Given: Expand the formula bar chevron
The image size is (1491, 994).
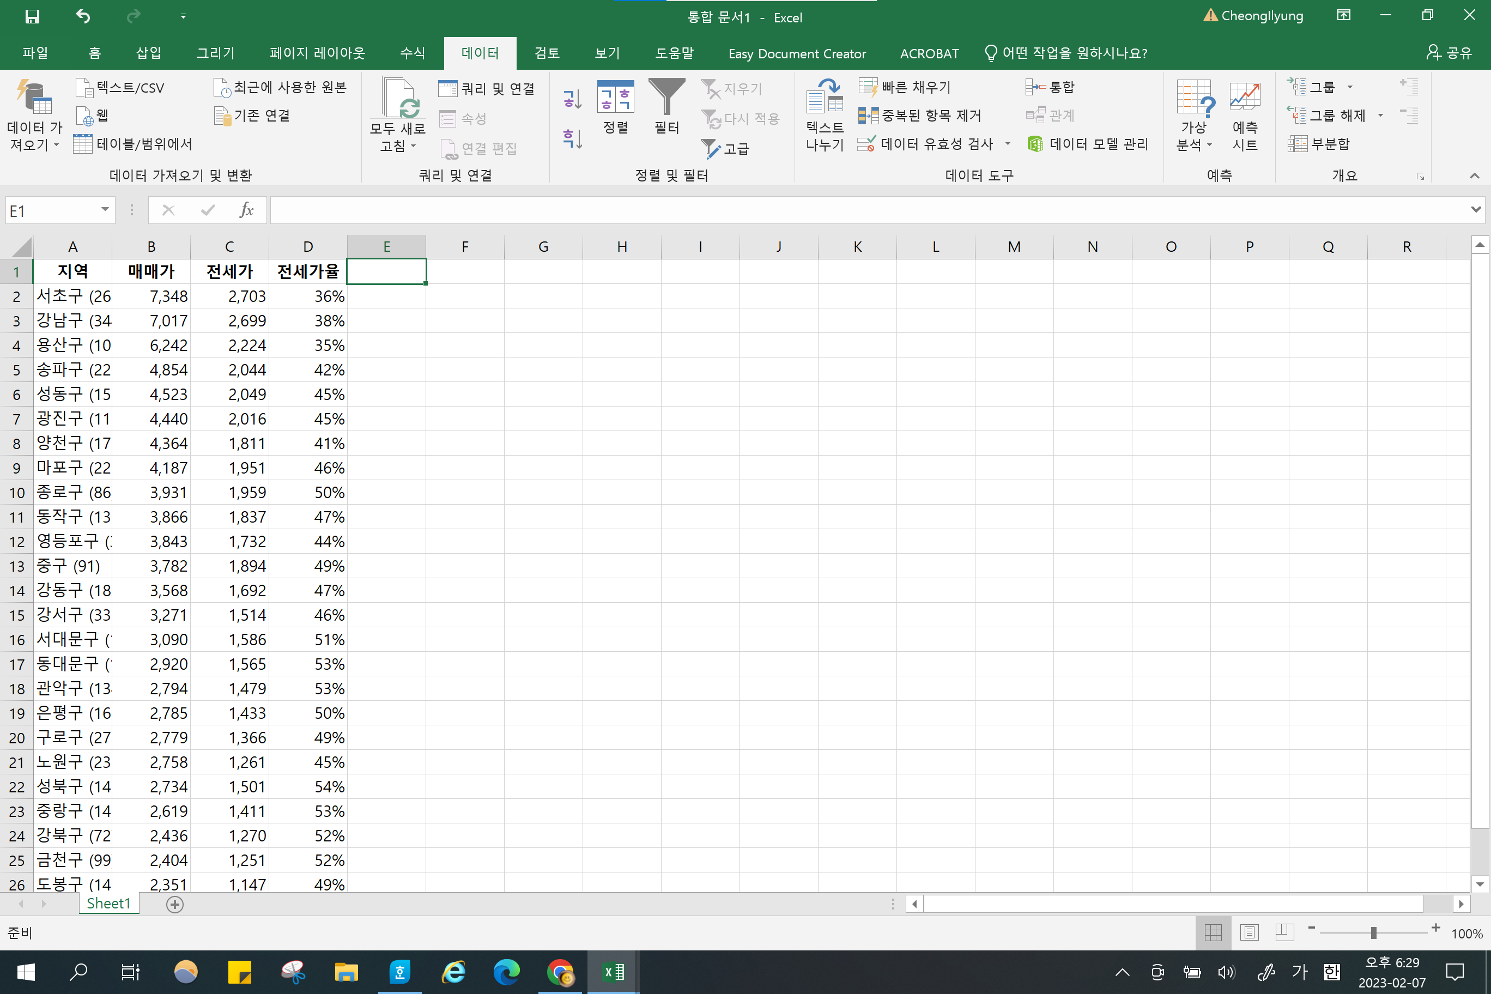Looking at the screenshot, I should point(1476,210).
